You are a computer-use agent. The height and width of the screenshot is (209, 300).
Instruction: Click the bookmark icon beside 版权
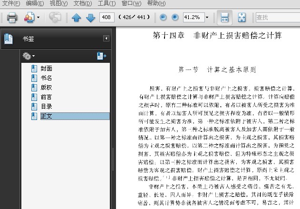point(34,88)
